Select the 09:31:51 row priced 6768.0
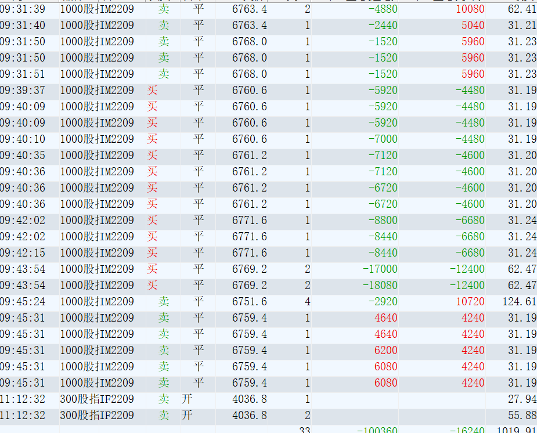The width and height of the screenshot is (537, 433). click(x=268, y=74)
